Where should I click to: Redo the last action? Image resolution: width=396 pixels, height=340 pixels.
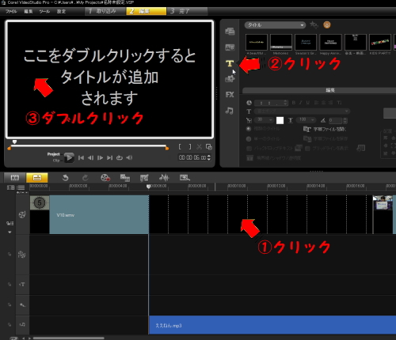tap(85, 178)
